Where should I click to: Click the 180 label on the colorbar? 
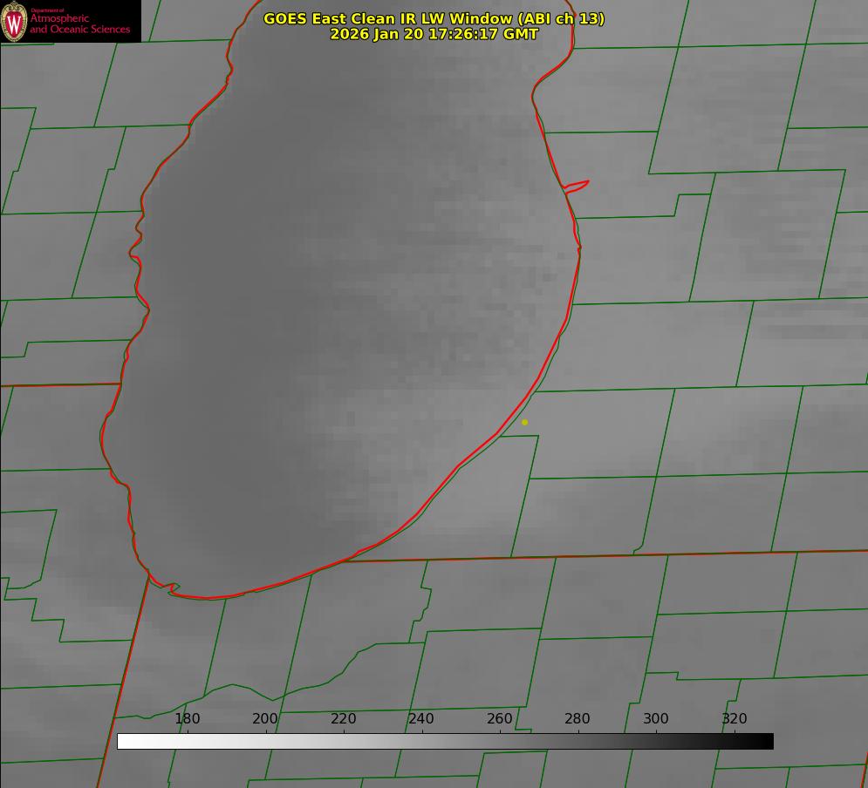pyautogui.click(x=188, y=719)
